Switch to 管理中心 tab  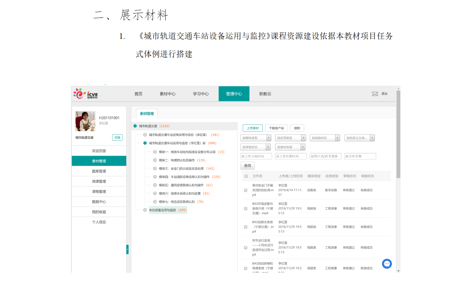click(x=234, y=94)
